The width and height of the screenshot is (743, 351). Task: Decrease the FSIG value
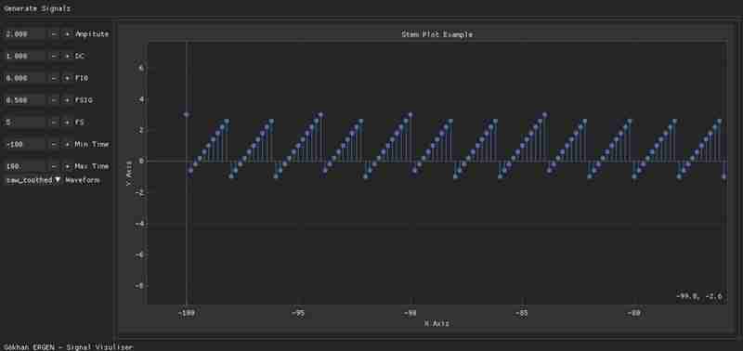coord(54,100)
